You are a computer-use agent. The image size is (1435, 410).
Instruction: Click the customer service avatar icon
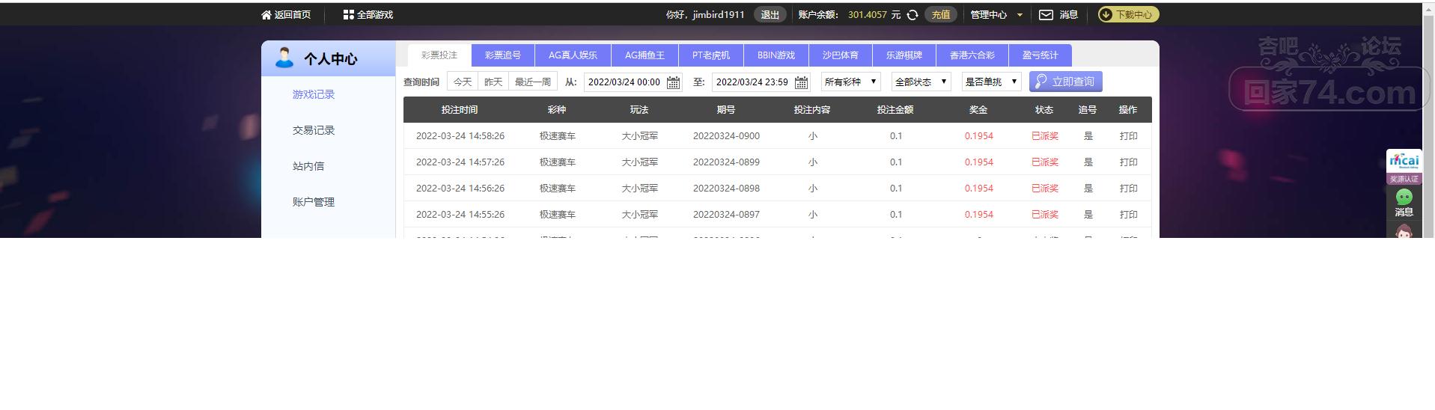pos(1404,231)
